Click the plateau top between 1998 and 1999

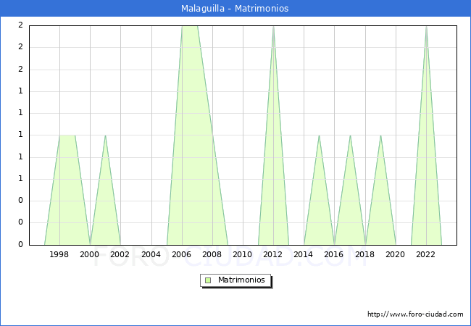(67, 135)
